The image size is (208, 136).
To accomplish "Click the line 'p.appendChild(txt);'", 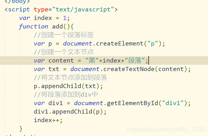I will [68, 86].
